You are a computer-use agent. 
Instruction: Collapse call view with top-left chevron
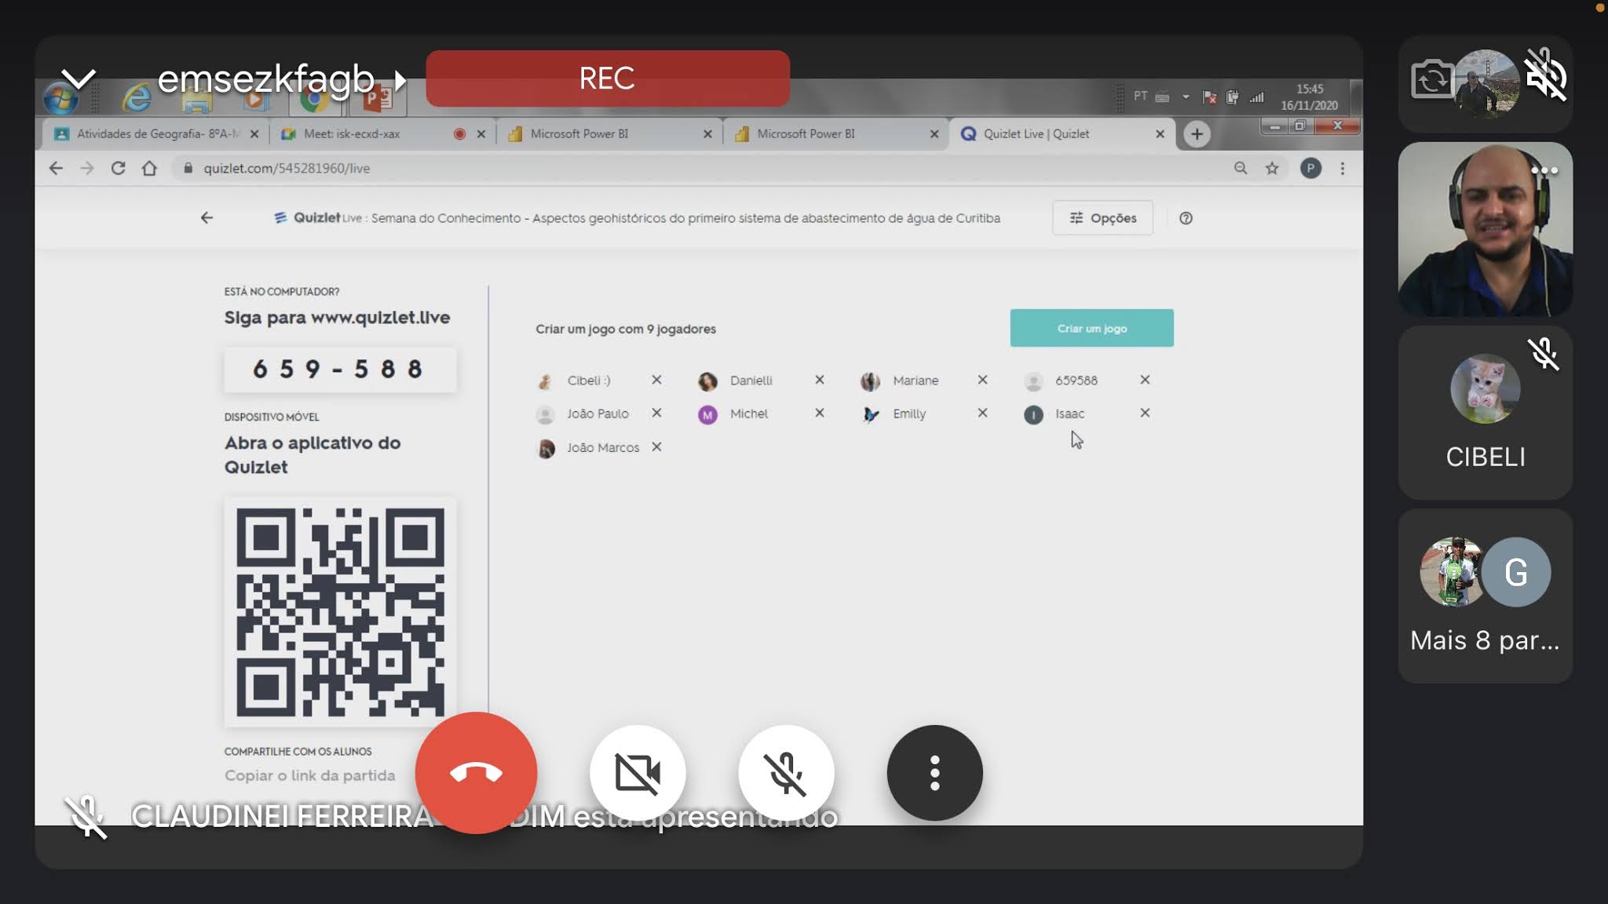coord(79,78)
